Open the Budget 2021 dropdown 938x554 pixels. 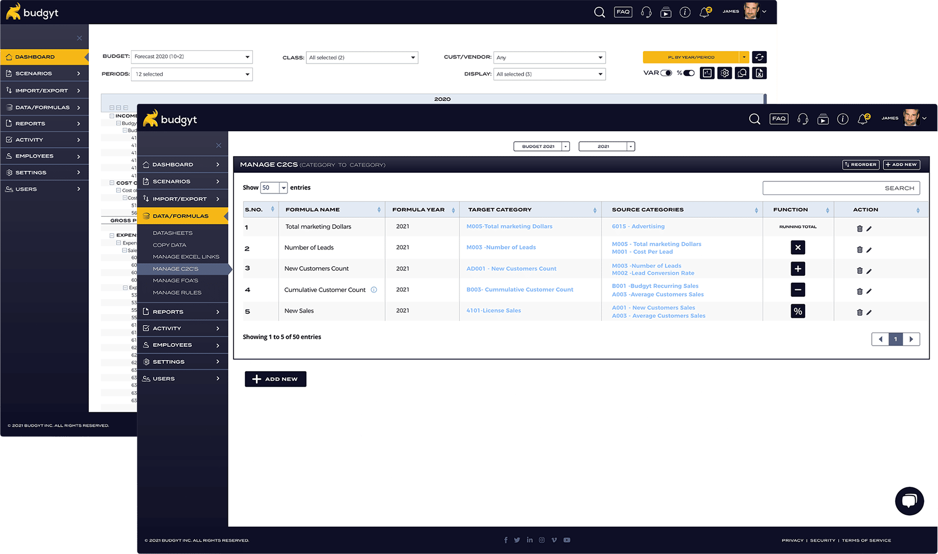click(541, 146)
